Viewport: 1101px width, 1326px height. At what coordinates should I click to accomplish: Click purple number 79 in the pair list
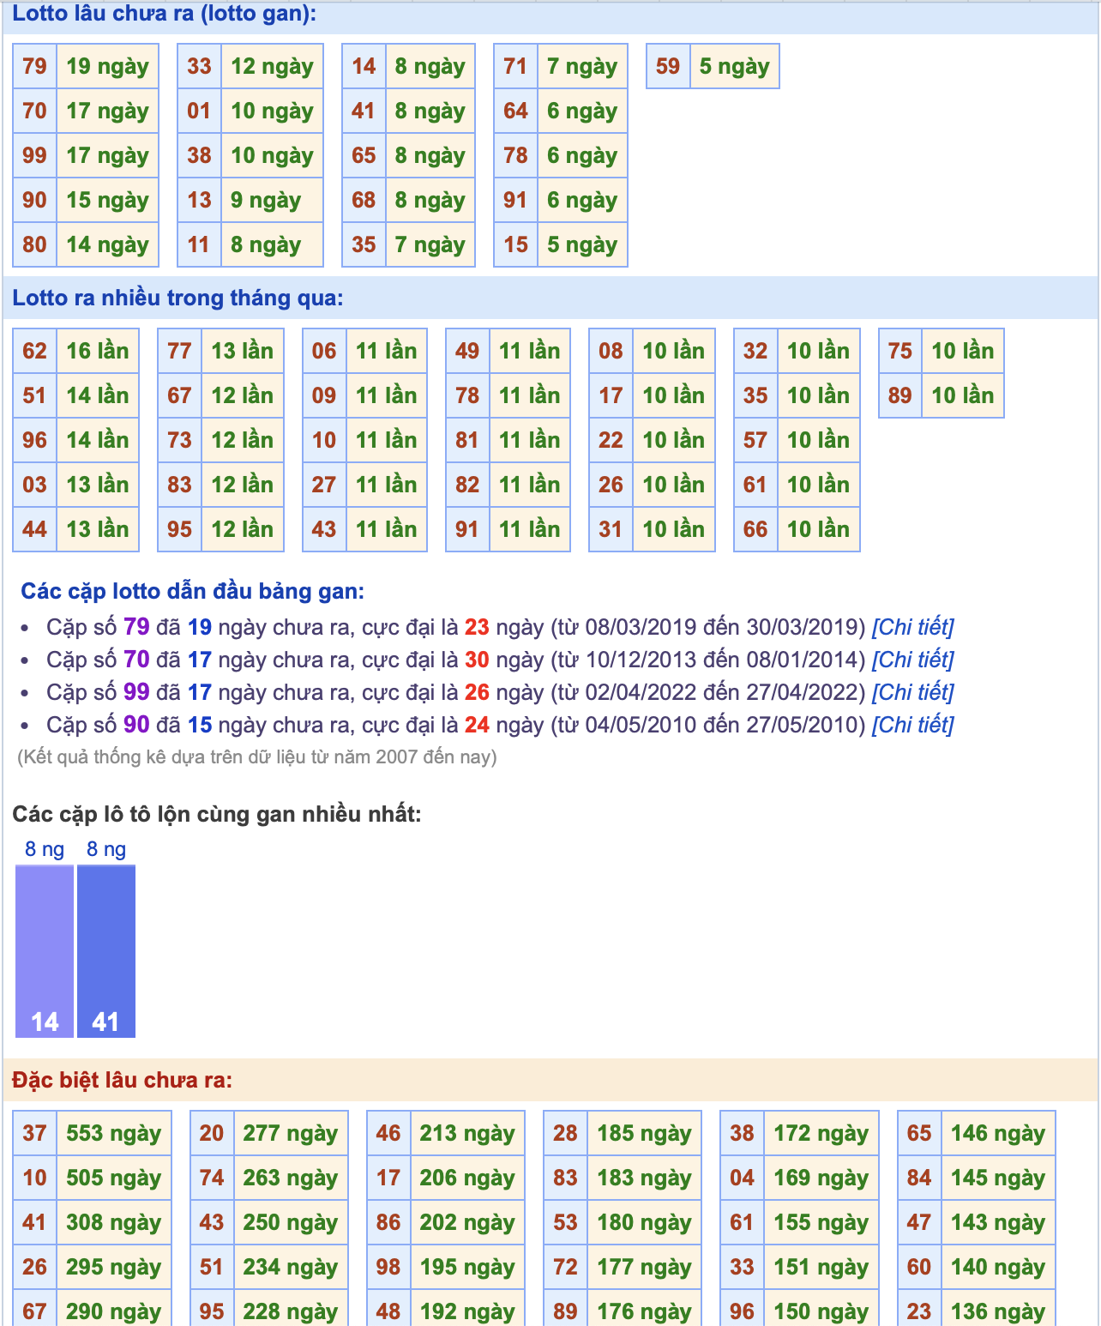(136, 627)
